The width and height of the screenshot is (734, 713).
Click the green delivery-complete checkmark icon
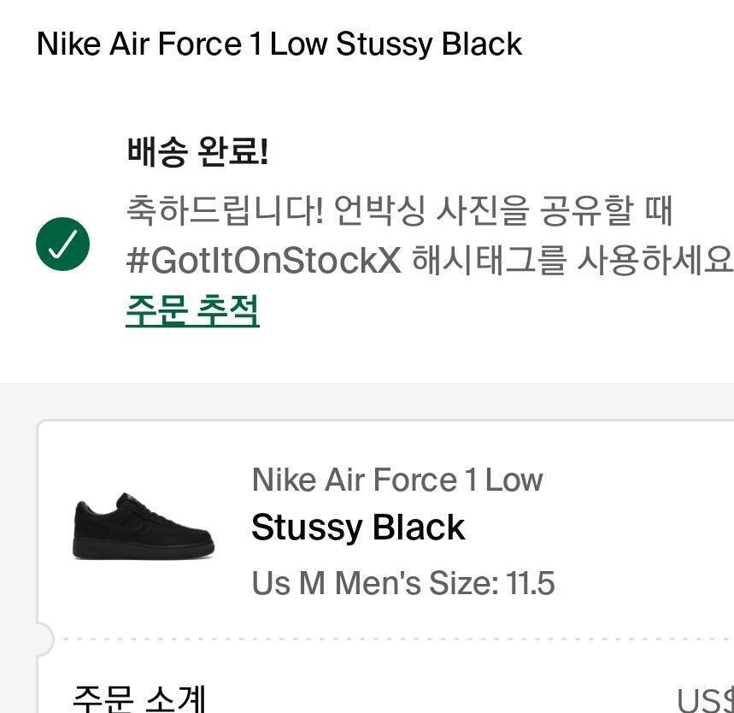point(62,245)
